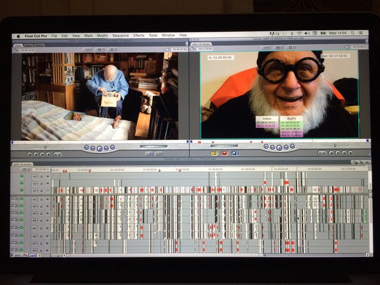380x285 pixels.
Task: Open Playhead Sync pop-up in Viewer
Action: coord(100,50)
